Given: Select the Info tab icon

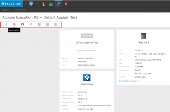Looking at the screenshot, I should pyautogui.click(x=6, y=24).
